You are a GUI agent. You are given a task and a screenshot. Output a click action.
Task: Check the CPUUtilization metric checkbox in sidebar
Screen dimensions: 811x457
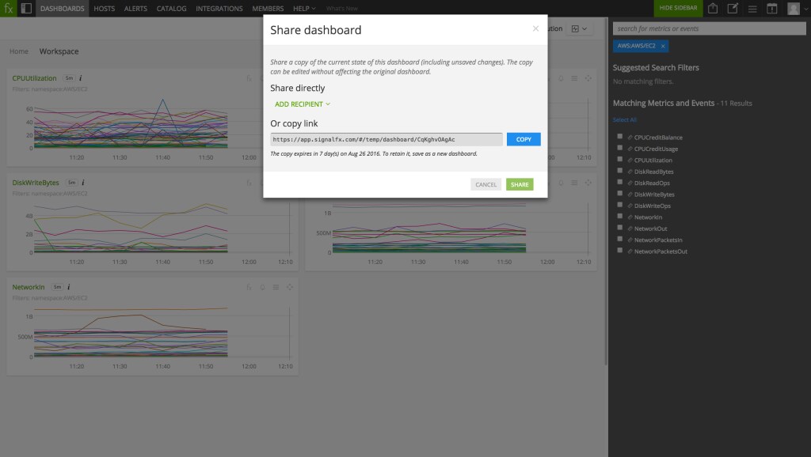pos(619,159)
